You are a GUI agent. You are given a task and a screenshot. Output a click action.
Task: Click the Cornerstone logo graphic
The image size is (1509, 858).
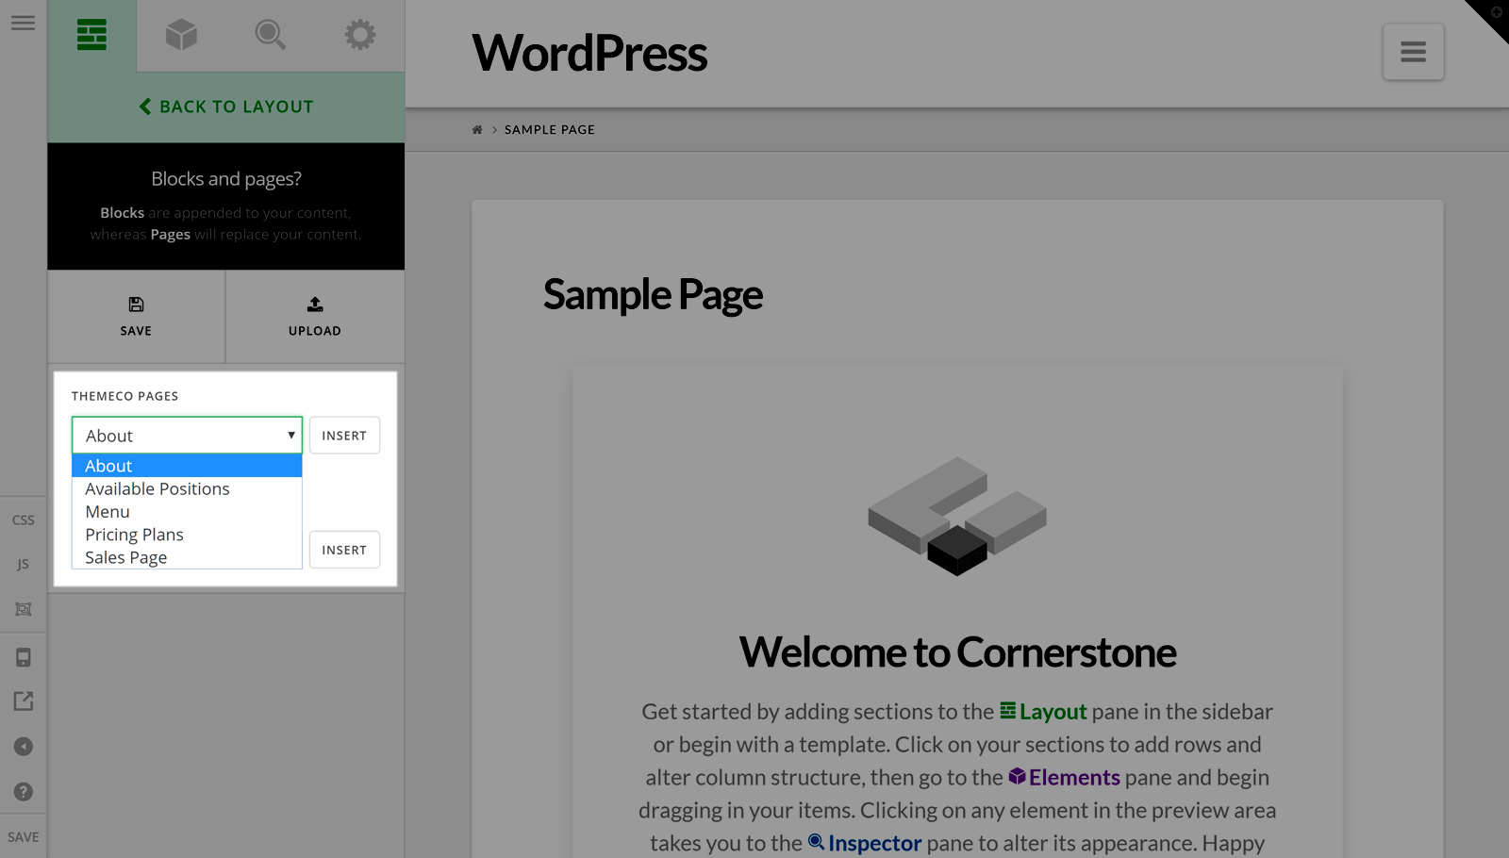click(957, 516)
